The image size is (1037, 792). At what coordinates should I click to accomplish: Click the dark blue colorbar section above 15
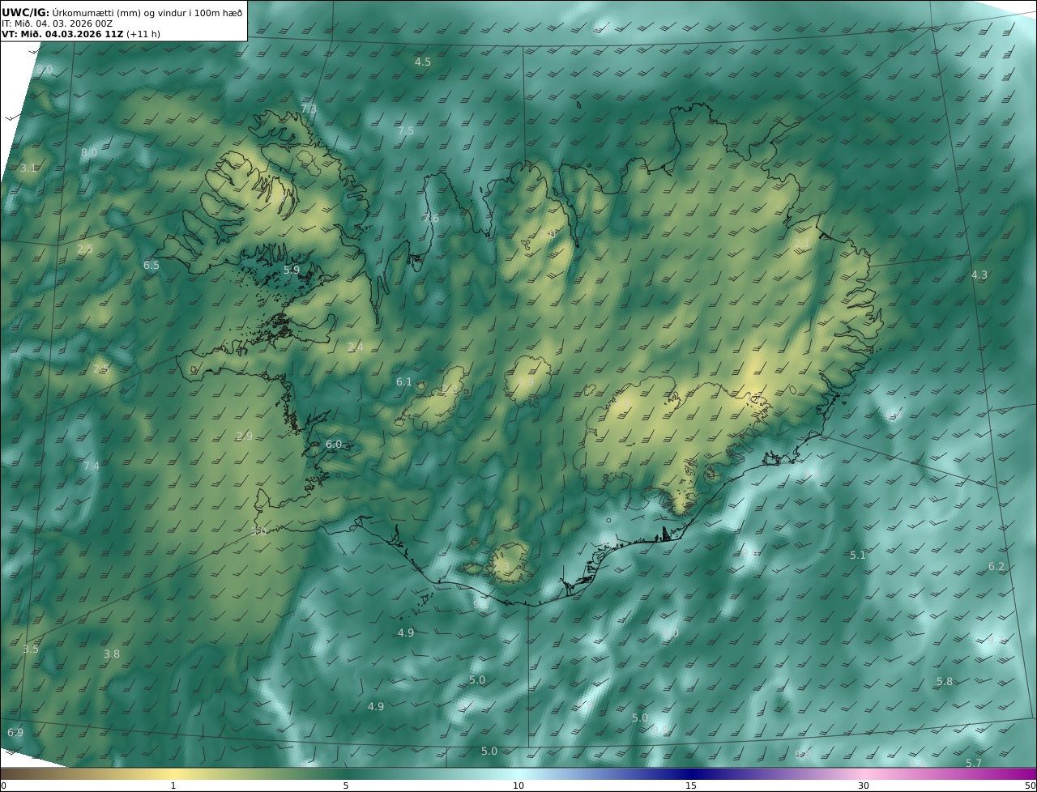click(x=691, y=774)
